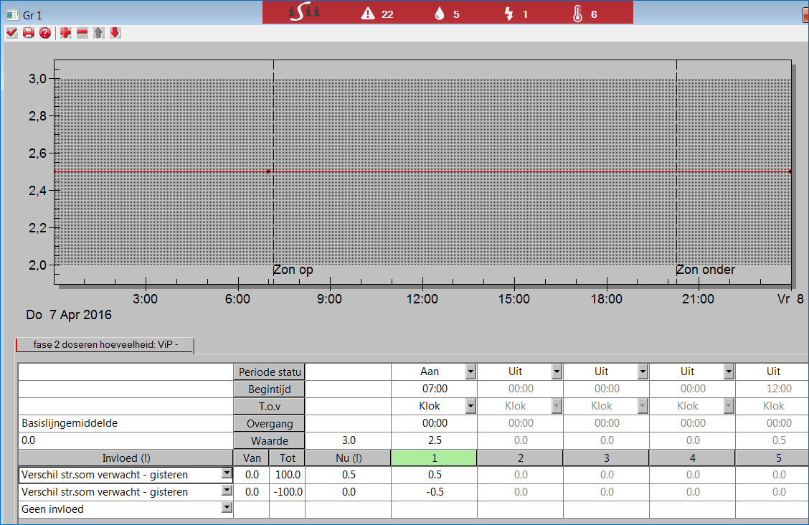Select the period 3 column header

606,458
